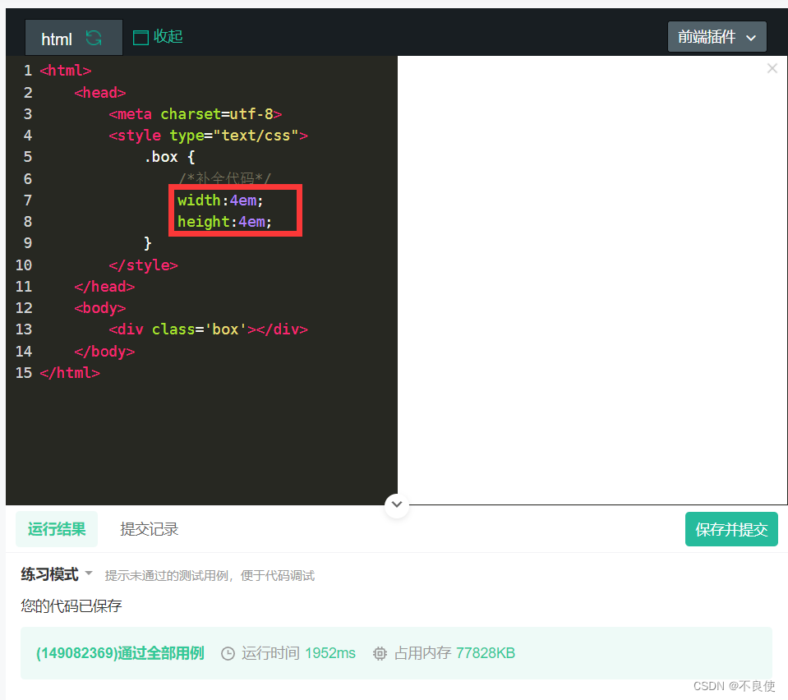Click the 练习模式 label
The height and width of the screenshot is (700, 788).
50,573
